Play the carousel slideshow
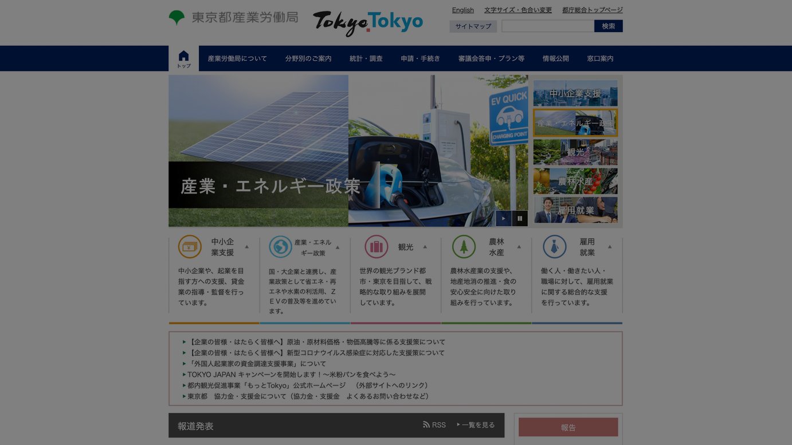792x445 pixels. 503,218
